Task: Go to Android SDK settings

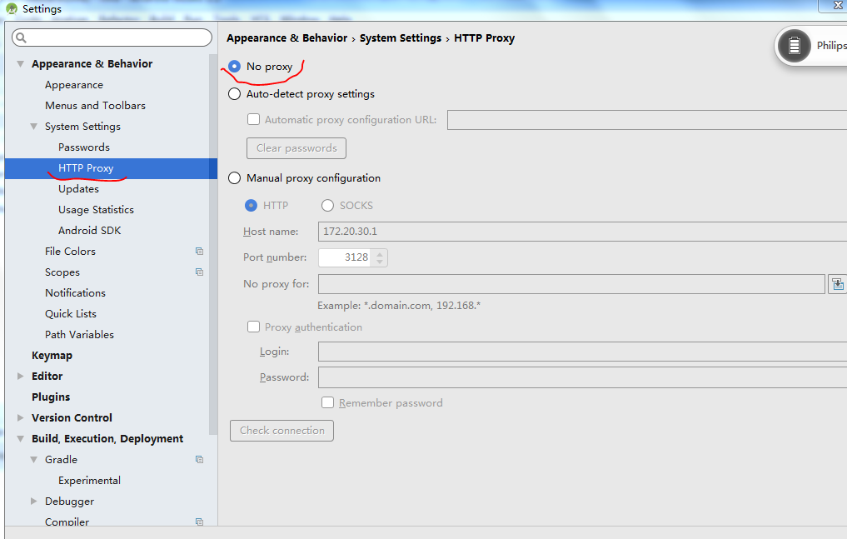Action: pyautogui.click(x=89, y=231)
